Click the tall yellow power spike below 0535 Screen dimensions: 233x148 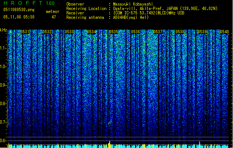(x=110, y=144)
